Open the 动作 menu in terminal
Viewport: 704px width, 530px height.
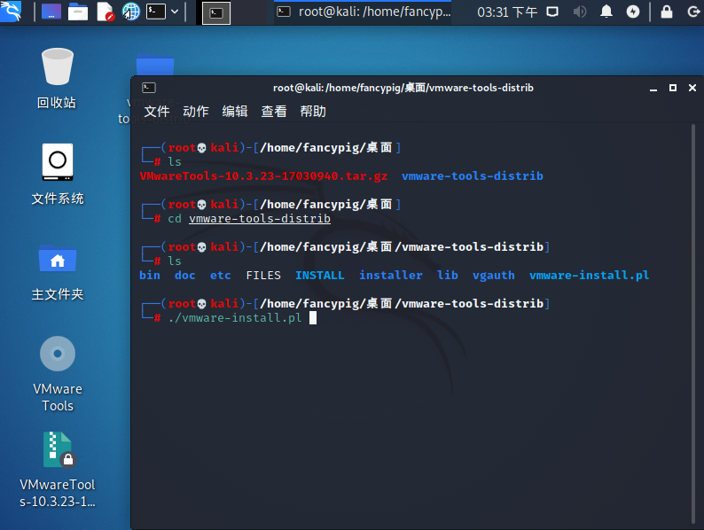tap(196, 111)
